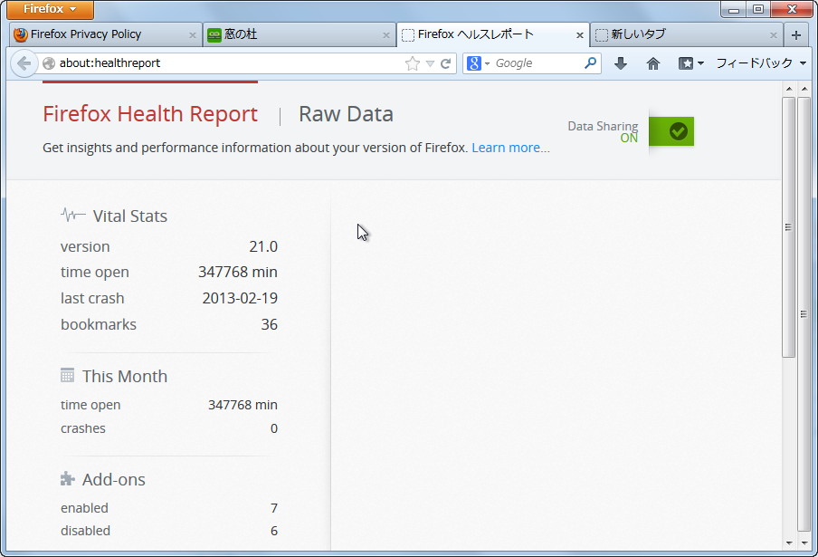Select the Firefox ヘルスレポート tab

tap(492, 34)
